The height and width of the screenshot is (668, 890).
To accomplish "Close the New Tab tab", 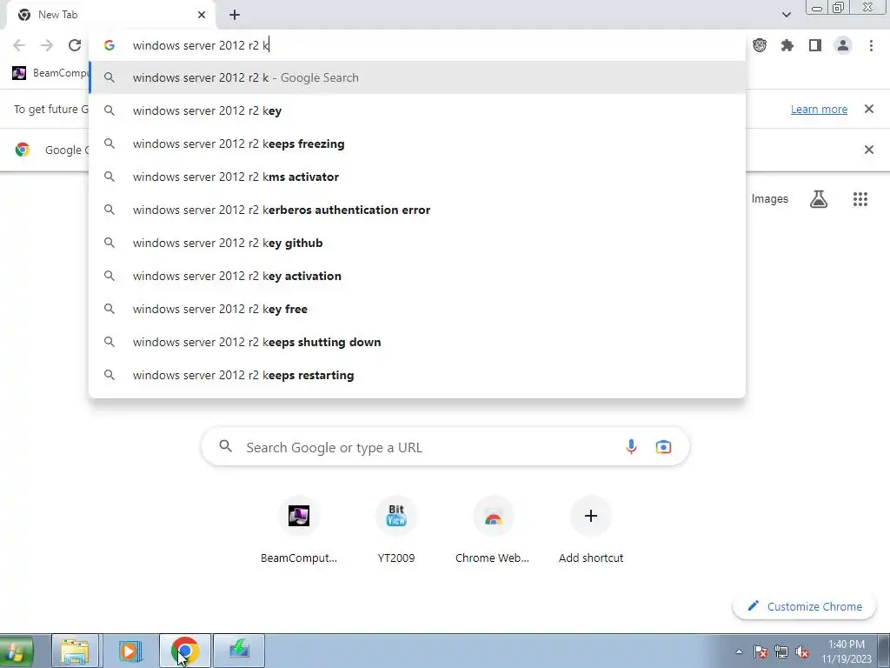I will 202,15.
